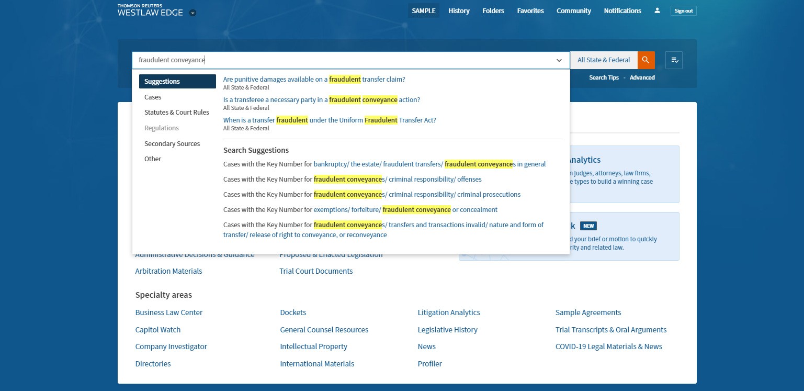
Task: Open Favorites in the top navigation
Action: pyautogui.click(x=530, y=10)
